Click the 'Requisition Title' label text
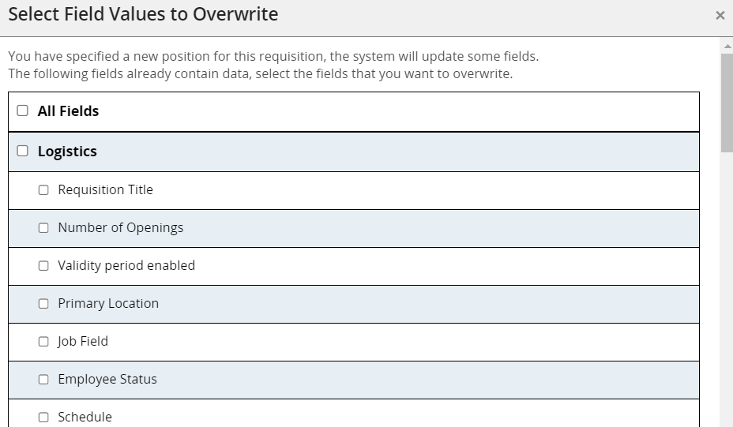Screen dimensions: 733x427 [105, 189]
